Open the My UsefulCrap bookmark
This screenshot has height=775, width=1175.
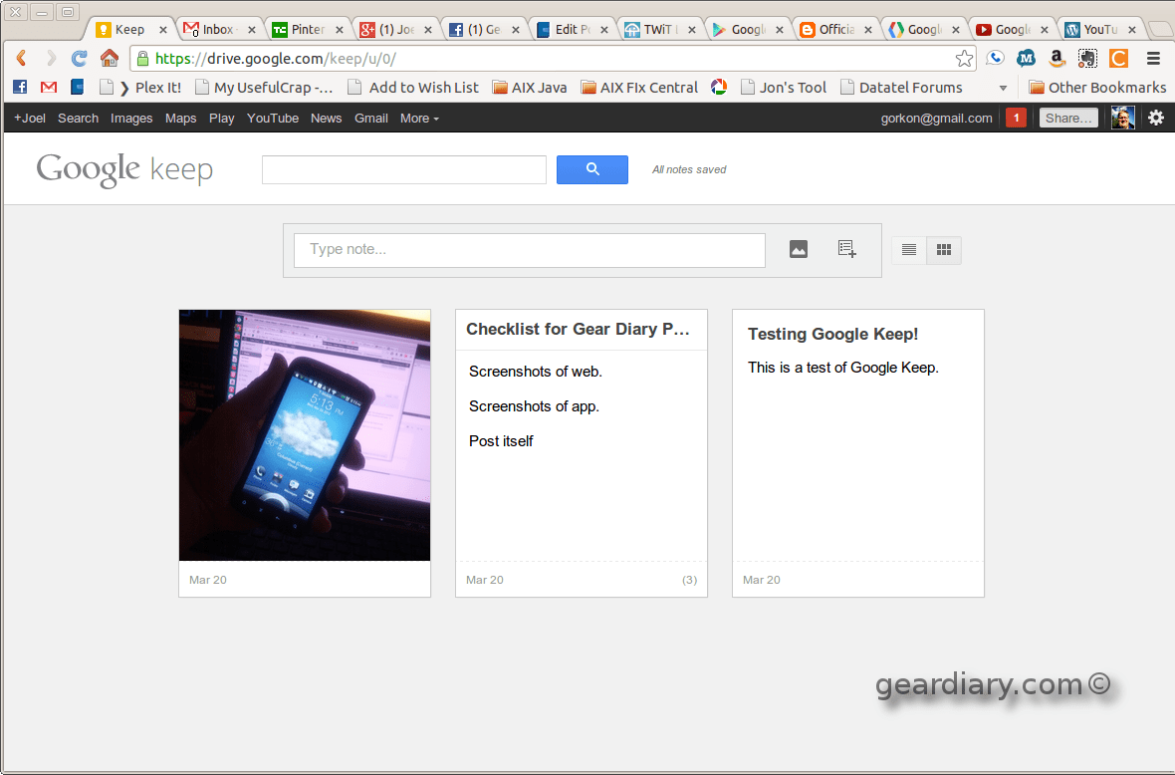tap(264, 87)
